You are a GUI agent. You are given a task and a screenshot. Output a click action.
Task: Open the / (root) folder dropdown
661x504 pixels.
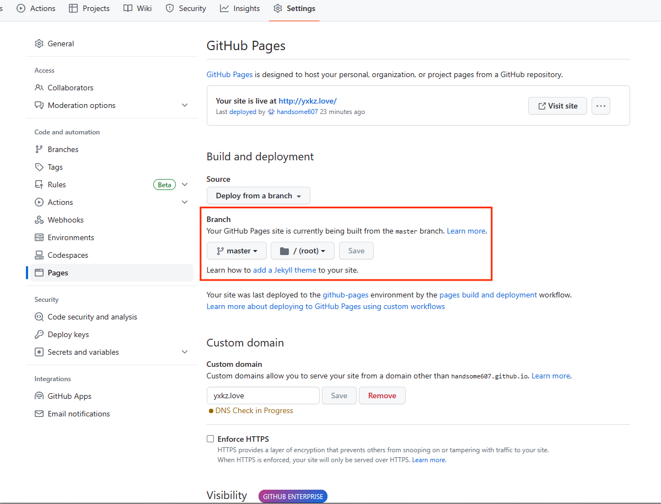302,251
